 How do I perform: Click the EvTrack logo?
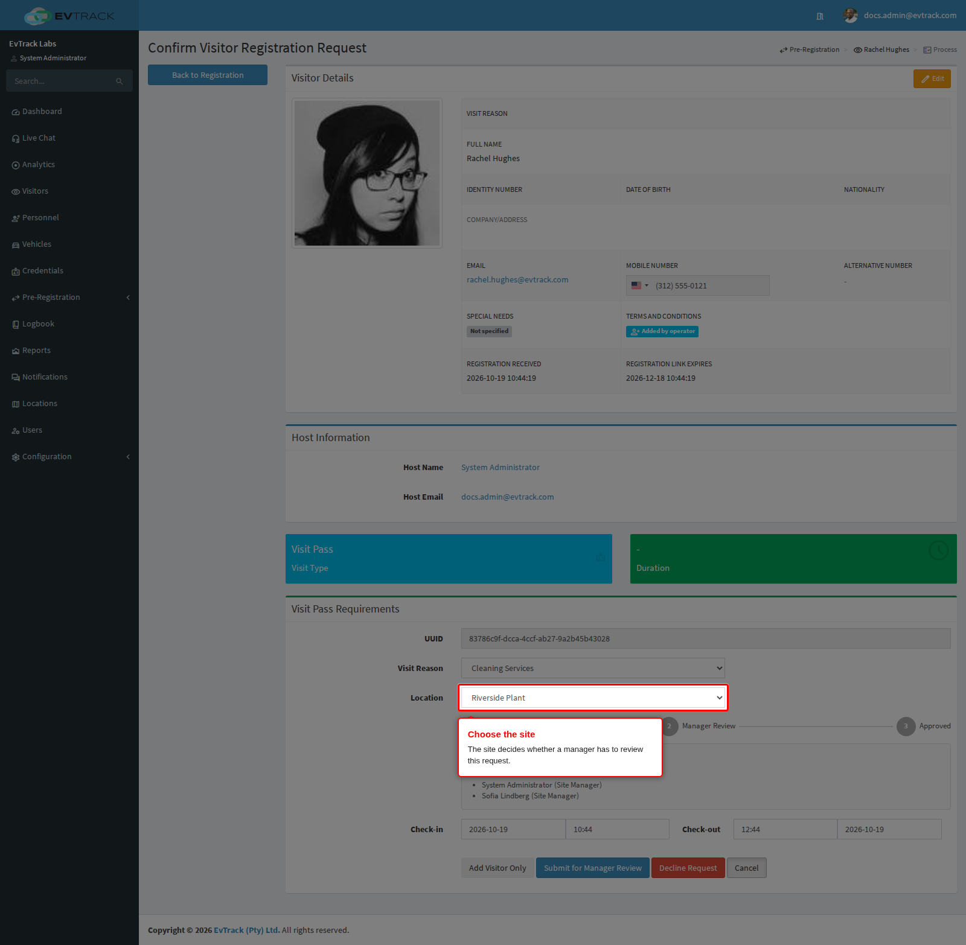[69, 16]
